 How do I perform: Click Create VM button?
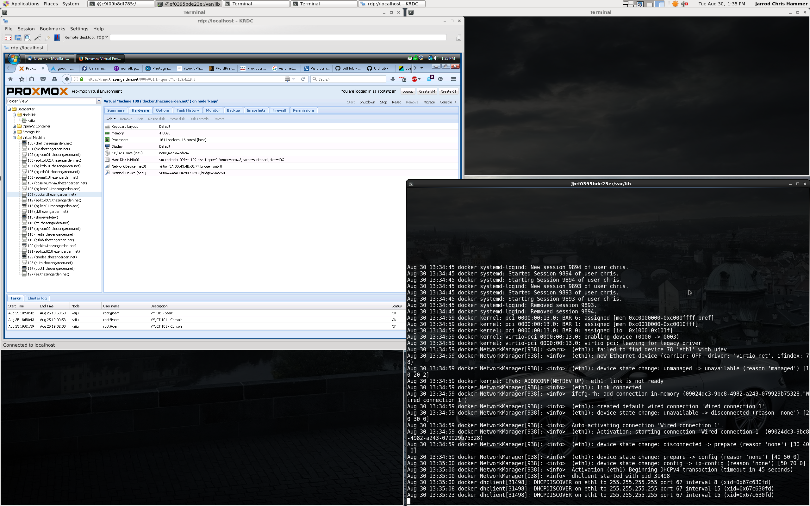pos(427,91)
